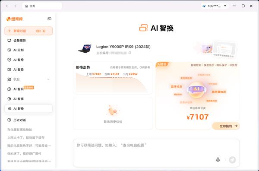
Task: Click the send message paper-plane icon
Action: 232,160
